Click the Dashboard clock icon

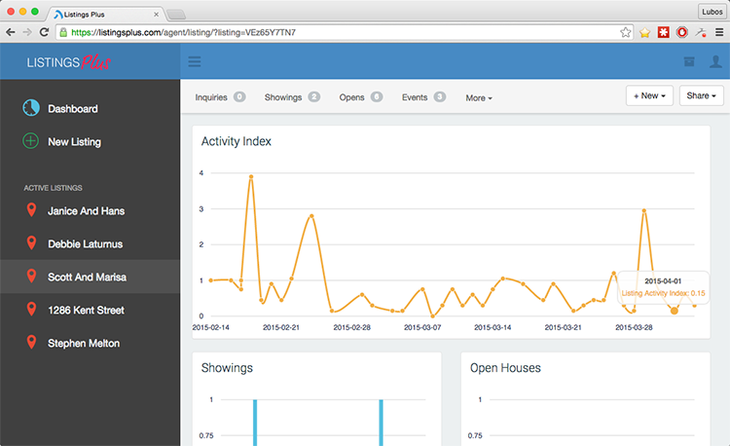(31, 107)
